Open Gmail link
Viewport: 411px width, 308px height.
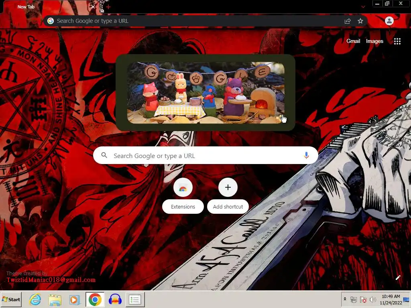(353, 41)
